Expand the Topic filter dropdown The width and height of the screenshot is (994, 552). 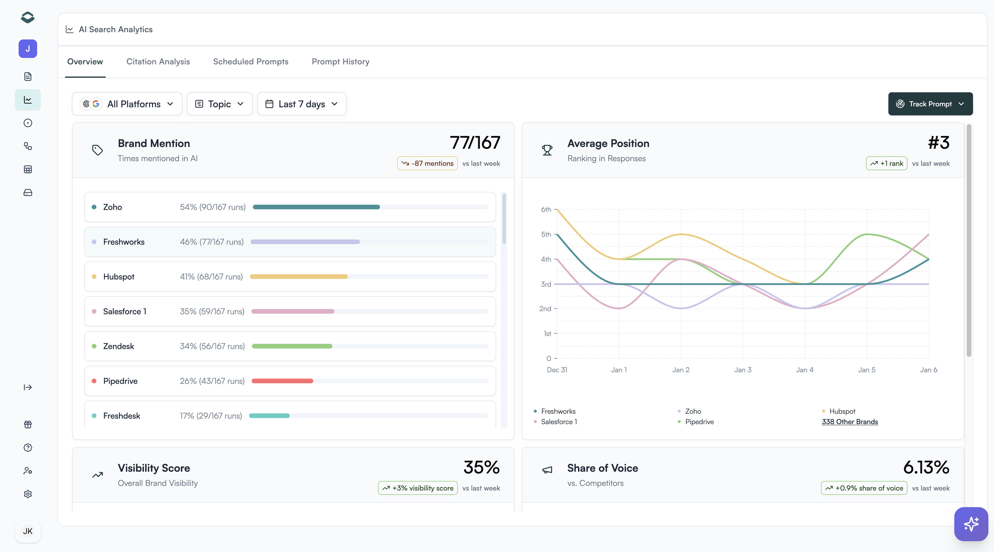[219, 104]
